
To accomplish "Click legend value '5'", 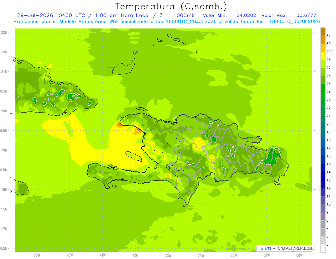I will click(x=328, y=244).
